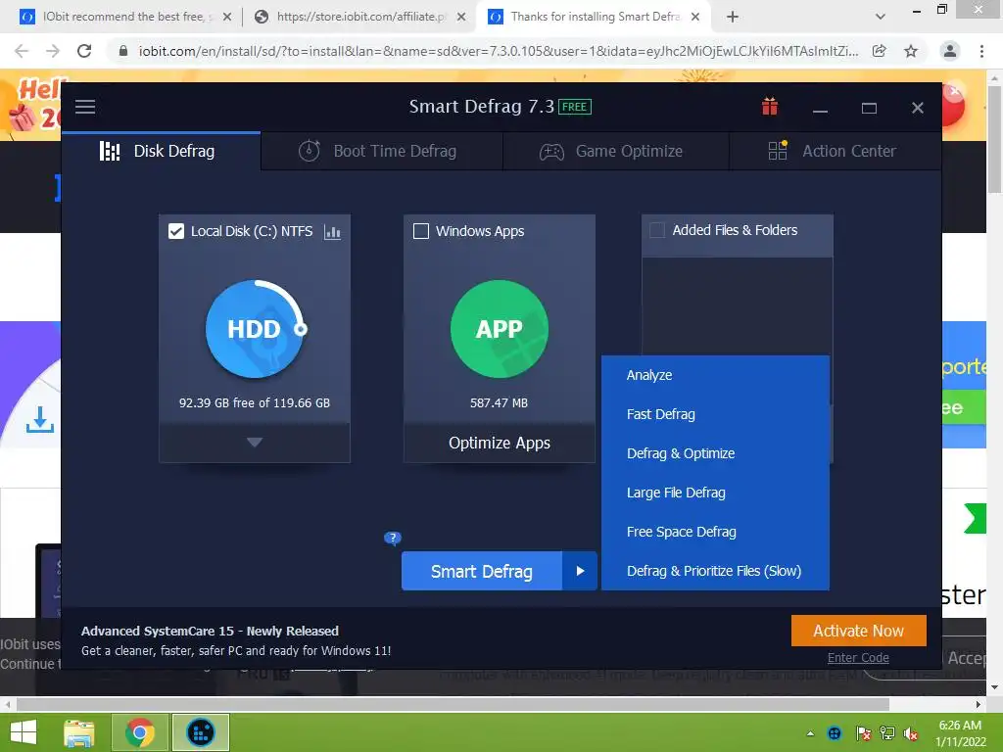Click the share page icon in address bar
The image size is (1003, 752).
pyautogui.click(x=880, y=51)
